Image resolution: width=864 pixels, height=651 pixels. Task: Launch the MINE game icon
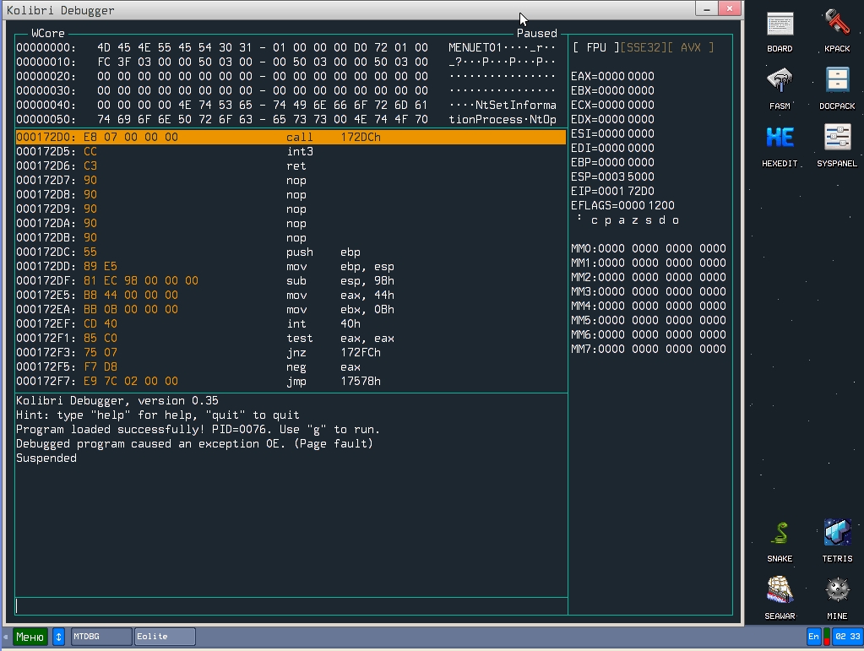tap(837, 591)
